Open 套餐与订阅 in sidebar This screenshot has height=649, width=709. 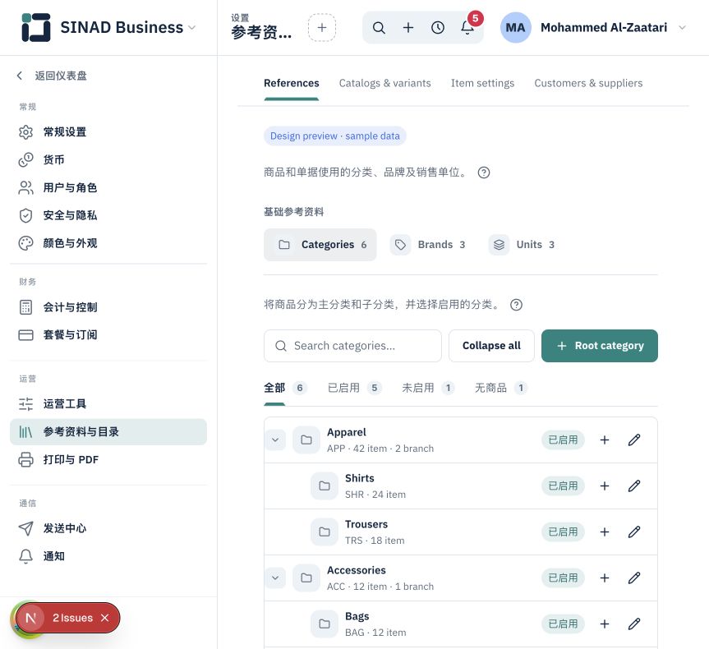tap(108, 335)
